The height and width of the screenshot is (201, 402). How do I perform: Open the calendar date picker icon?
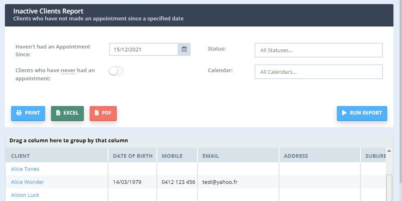pos(184,49)
